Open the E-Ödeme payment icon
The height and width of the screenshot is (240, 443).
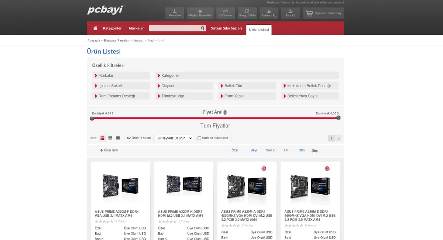pos(226,13)
